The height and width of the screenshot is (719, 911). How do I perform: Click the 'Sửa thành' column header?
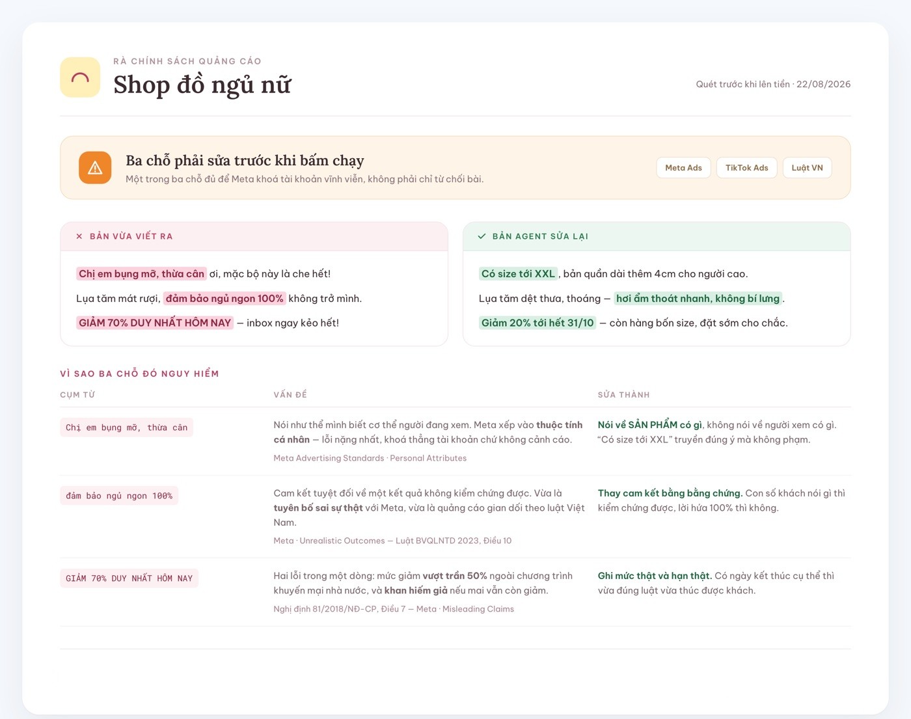(x=623, y=395)
